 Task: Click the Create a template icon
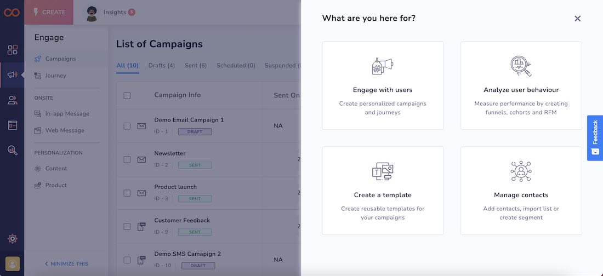point(383,171)
